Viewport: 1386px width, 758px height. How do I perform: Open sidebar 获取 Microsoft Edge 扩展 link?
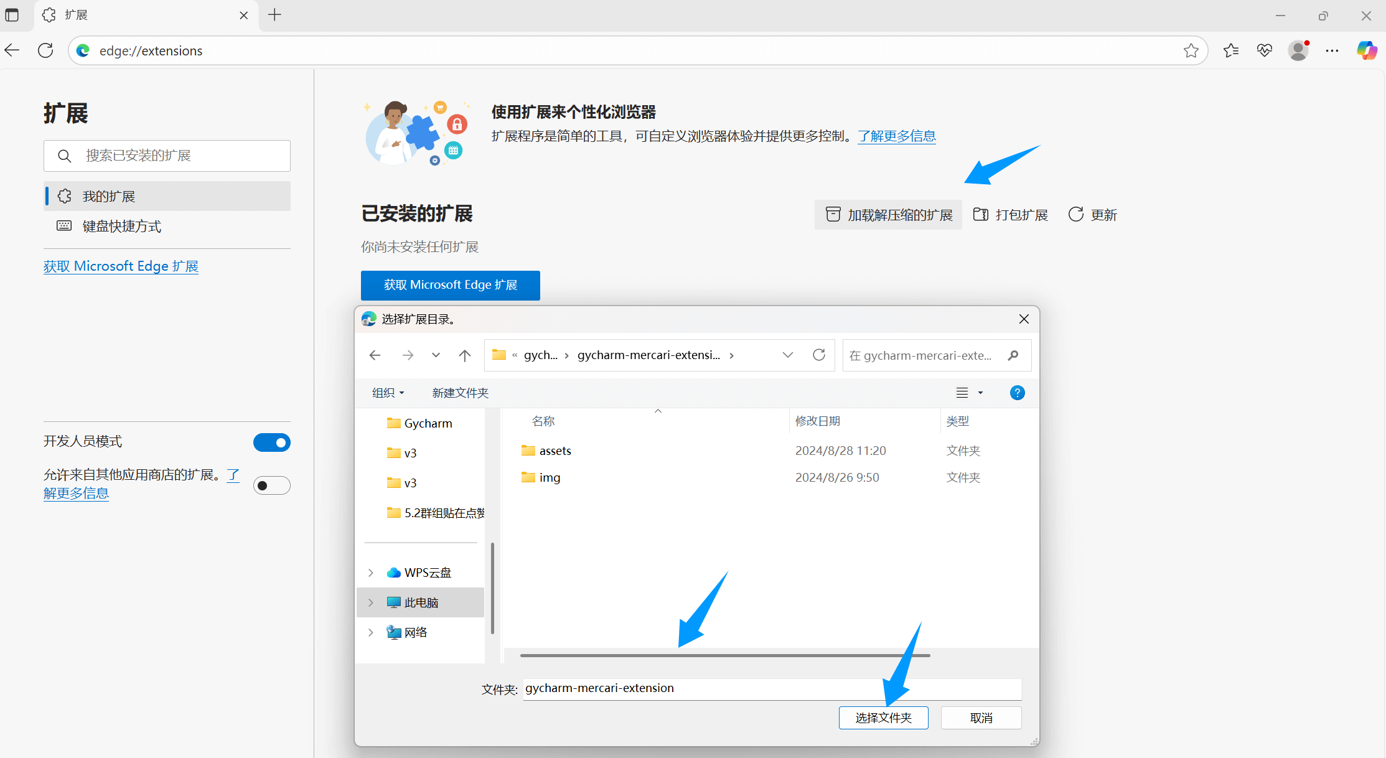(121, 266)
